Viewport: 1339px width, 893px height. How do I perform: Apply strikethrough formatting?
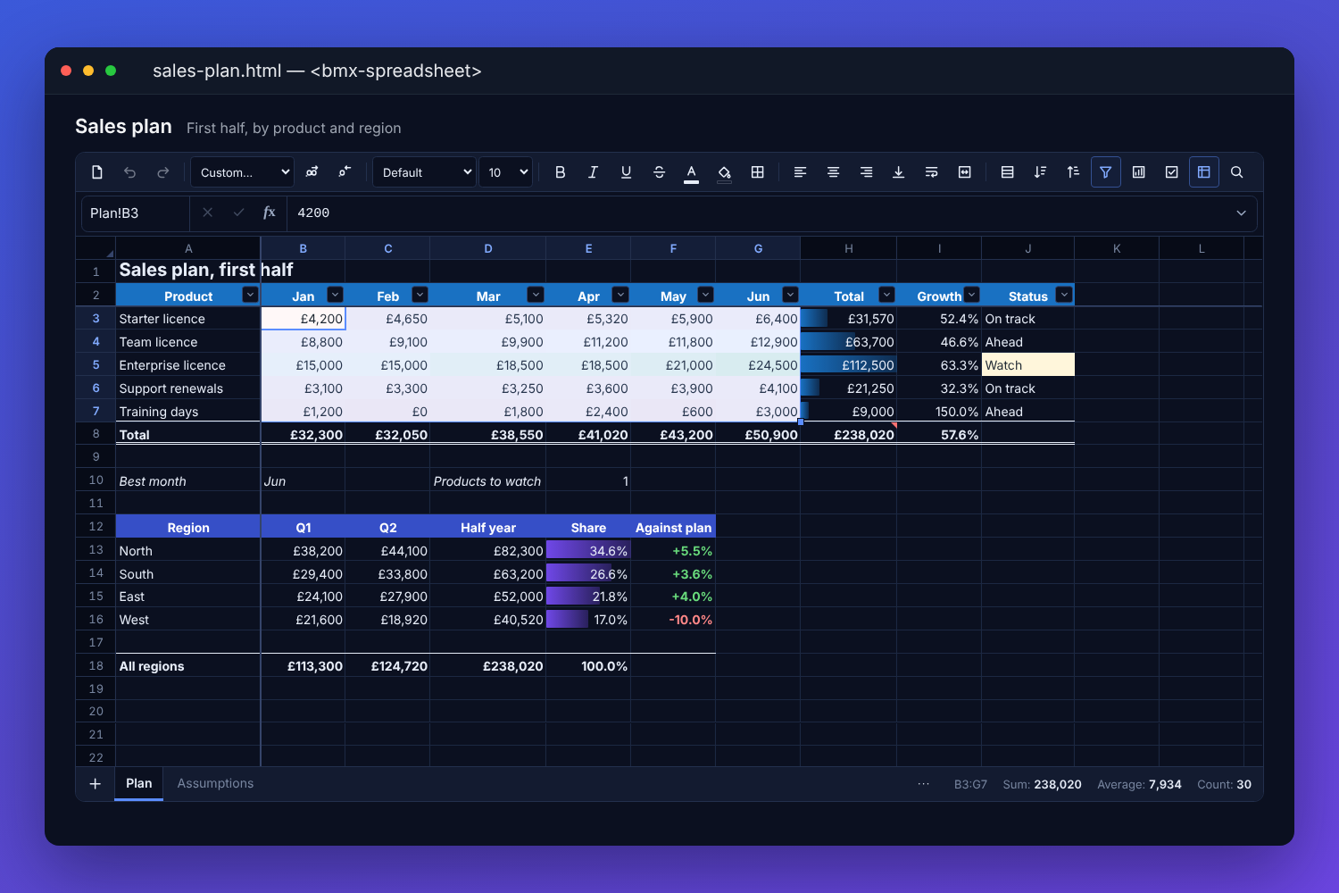click(x=659, y=172)
